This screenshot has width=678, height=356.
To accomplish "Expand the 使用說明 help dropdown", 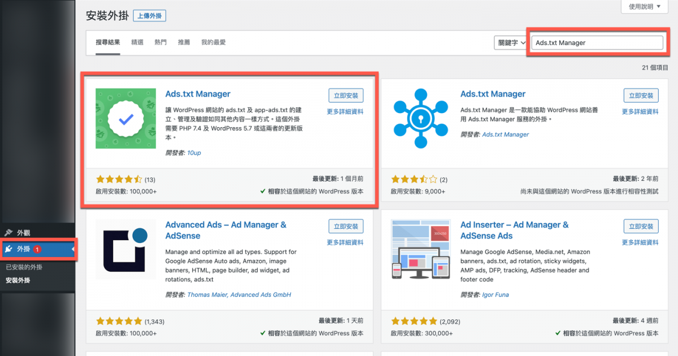I will (644, 7).
